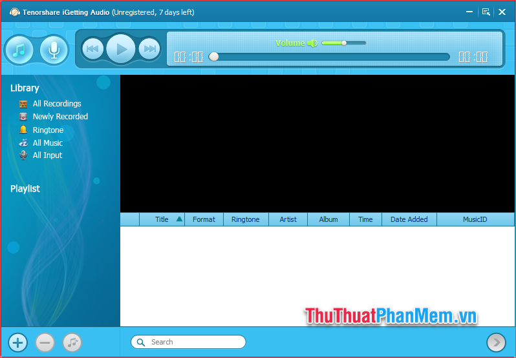Open the title bar menu icon
Screen dimensions: 516x358
486,12
